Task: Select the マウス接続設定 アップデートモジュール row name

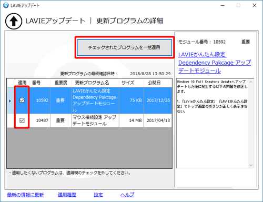Action: 95,120
